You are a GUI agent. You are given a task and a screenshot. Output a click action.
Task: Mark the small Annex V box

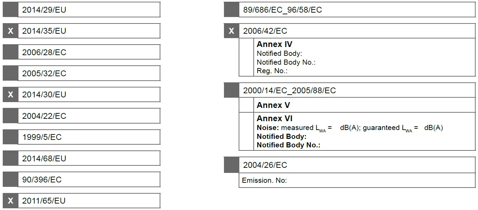(x=246, y=105)
